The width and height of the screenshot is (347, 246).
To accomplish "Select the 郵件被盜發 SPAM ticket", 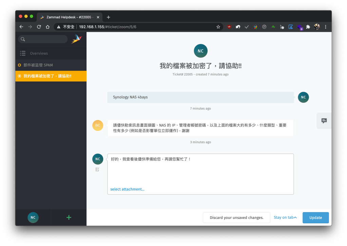I will 38,65.
